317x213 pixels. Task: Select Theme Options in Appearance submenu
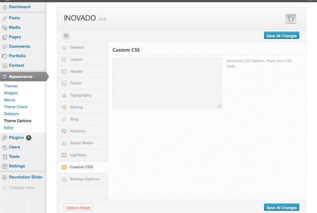[17, 121]
